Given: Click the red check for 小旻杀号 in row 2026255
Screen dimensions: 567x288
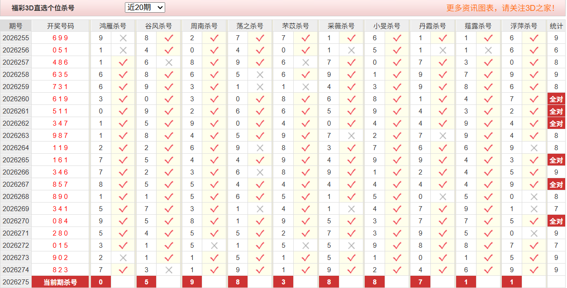Looking at the screenshot, I should click(397, 38).
